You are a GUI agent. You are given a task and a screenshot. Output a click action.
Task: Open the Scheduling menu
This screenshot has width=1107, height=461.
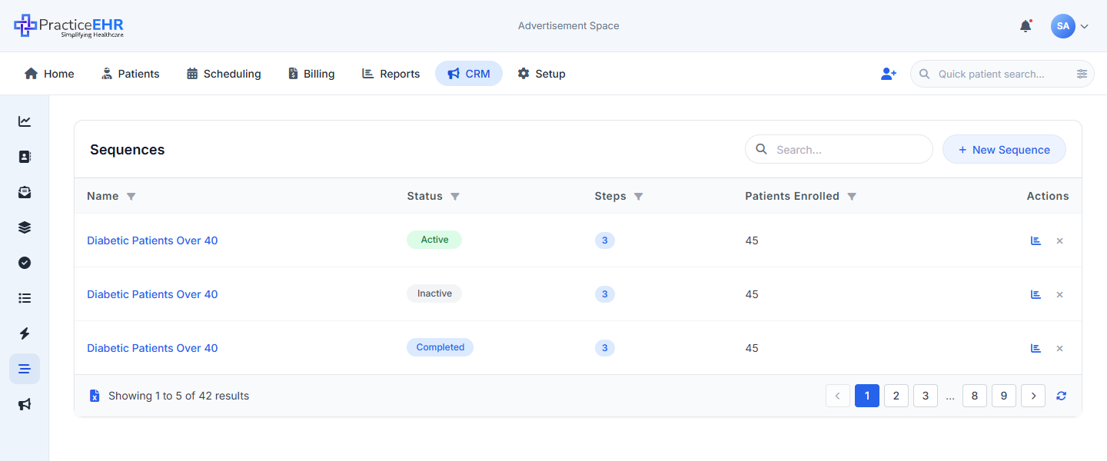224,74
